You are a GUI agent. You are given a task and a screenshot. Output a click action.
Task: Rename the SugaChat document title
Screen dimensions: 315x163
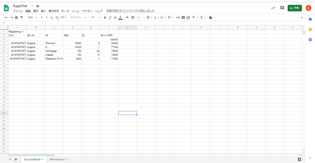click(x=20, y=6)
